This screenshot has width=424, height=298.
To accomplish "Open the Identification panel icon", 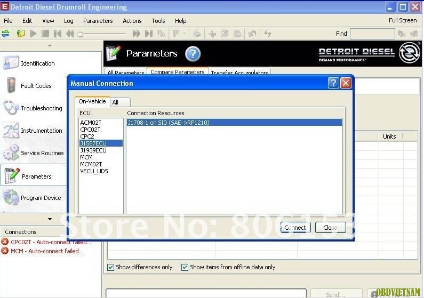I will (x=11, y=63).
